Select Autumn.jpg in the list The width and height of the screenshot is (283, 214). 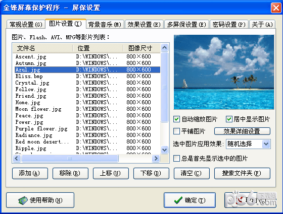[x=87, y=63]
